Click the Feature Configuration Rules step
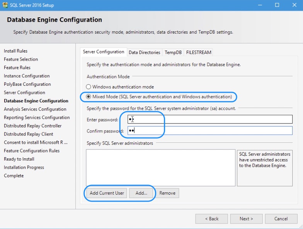Image resolution: width=303 pixels, height=229 pixels. 32,151
